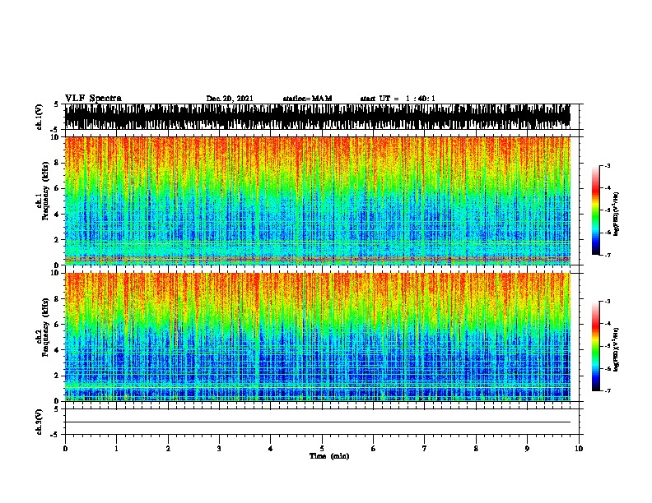Click the time axis tick label "0"
The width and height of the screenshot is (652, 503).
(65, 449)
